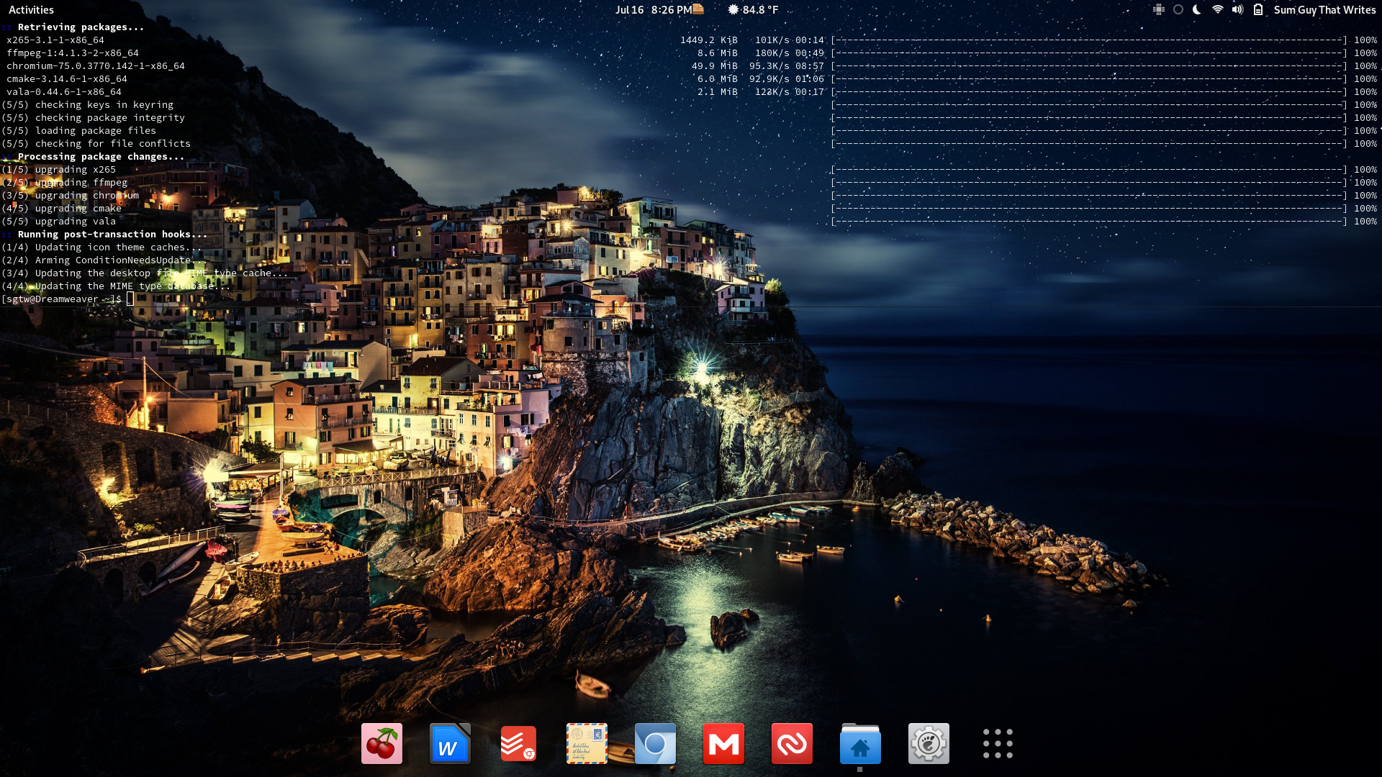Click '(3/5) upgrading chromium' line

(x=71, y=196)
